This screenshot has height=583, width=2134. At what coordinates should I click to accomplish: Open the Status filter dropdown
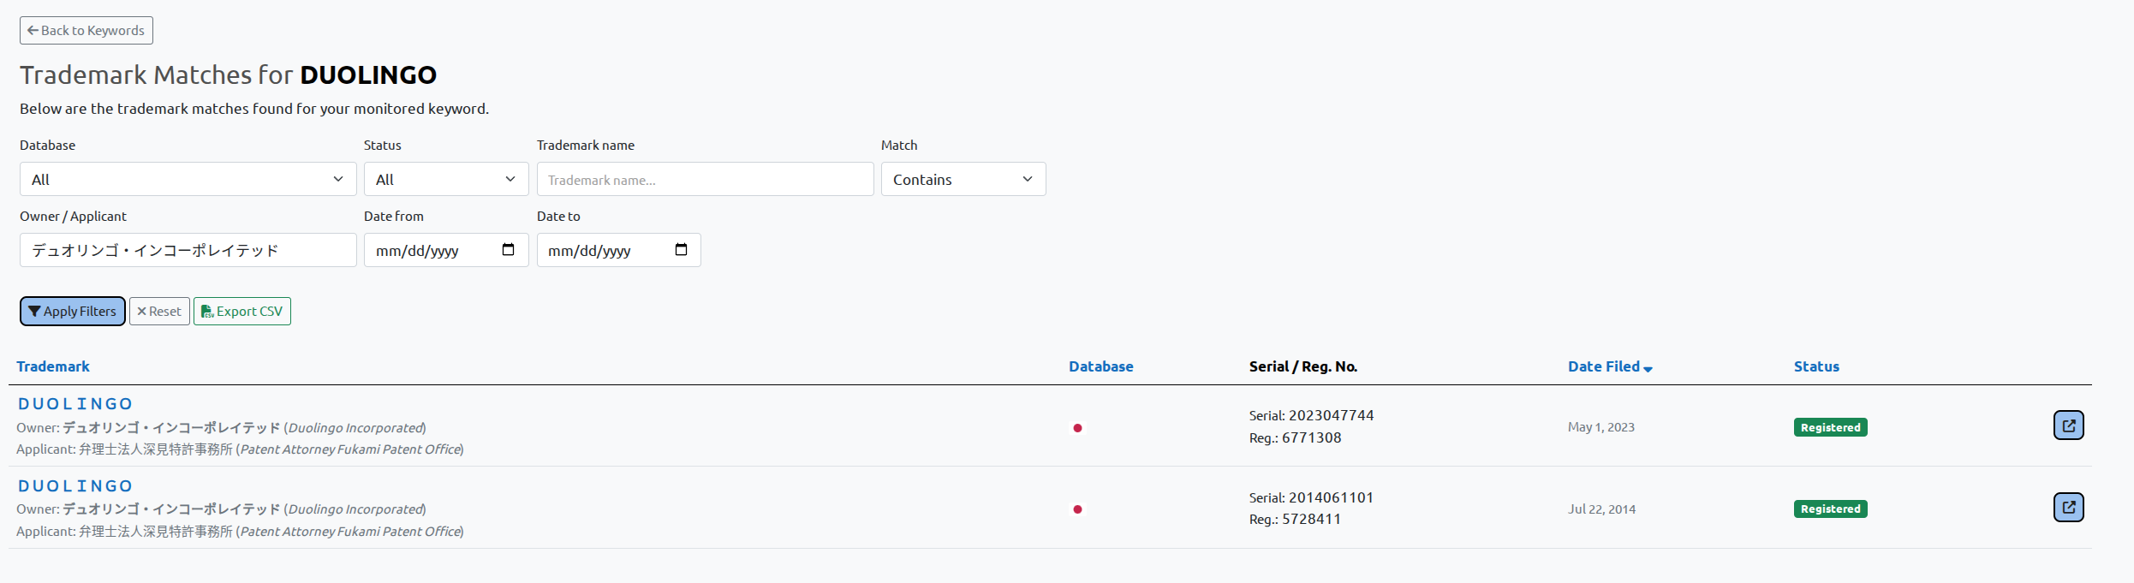(445, 179)
